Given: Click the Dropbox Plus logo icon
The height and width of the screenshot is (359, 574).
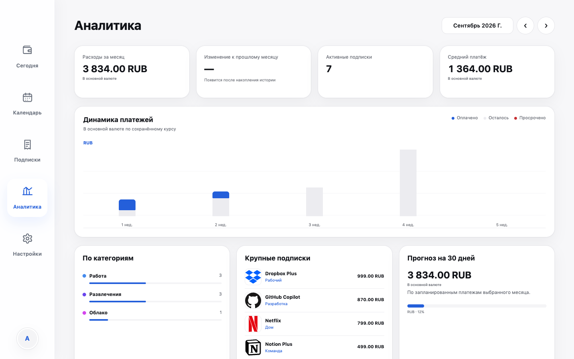Looking at the screenshot, I should [x=253, y=276].
